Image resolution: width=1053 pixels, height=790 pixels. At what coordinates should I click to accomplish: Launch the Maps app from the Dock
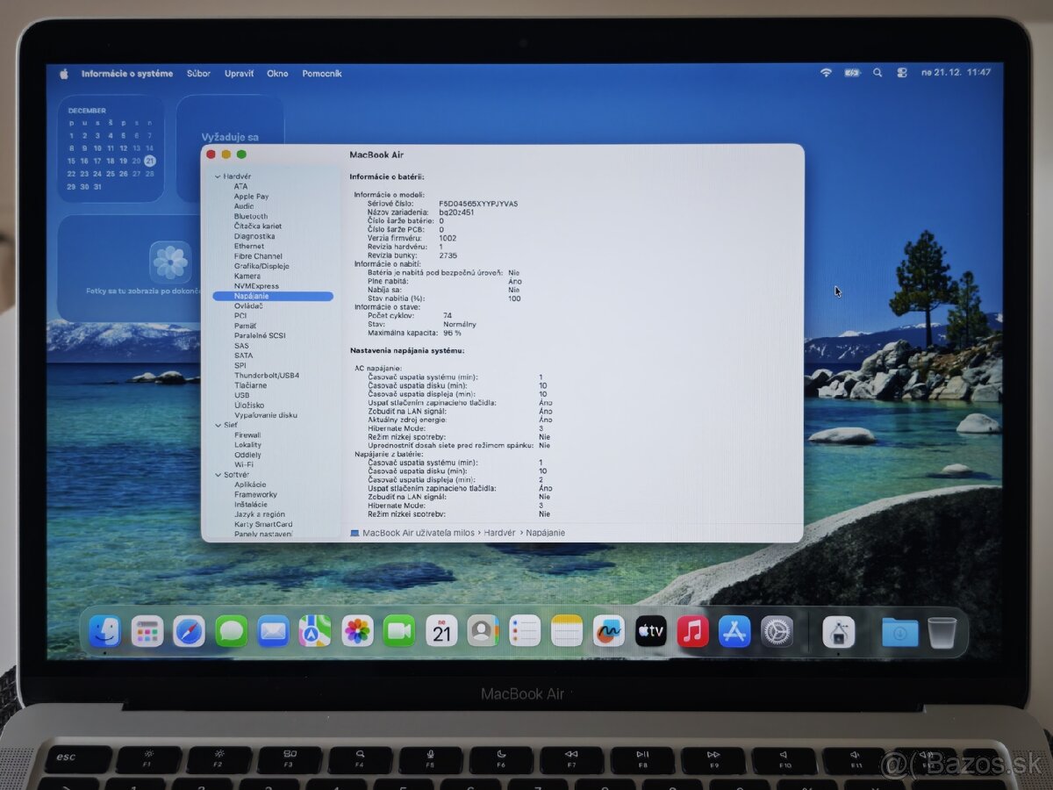point(315,630)
